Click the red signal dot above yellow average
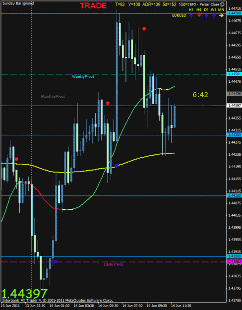 (x=16, y=159)
